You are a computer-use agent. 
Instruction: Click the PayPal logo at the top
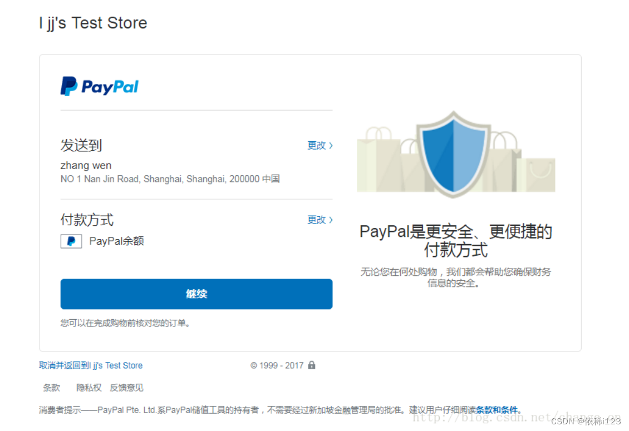[x=100, y=86]
